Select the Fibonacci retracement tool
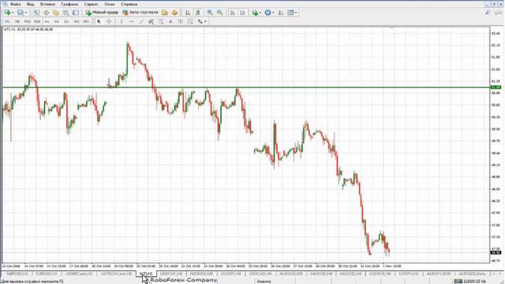 (161, 21)
